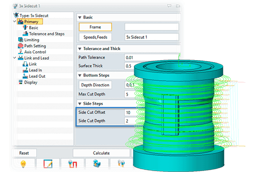Screen dimensions: 254x172
Task: Click the Side Cut Offset value field
Action: pyautogui.click(x=131, y=112)
